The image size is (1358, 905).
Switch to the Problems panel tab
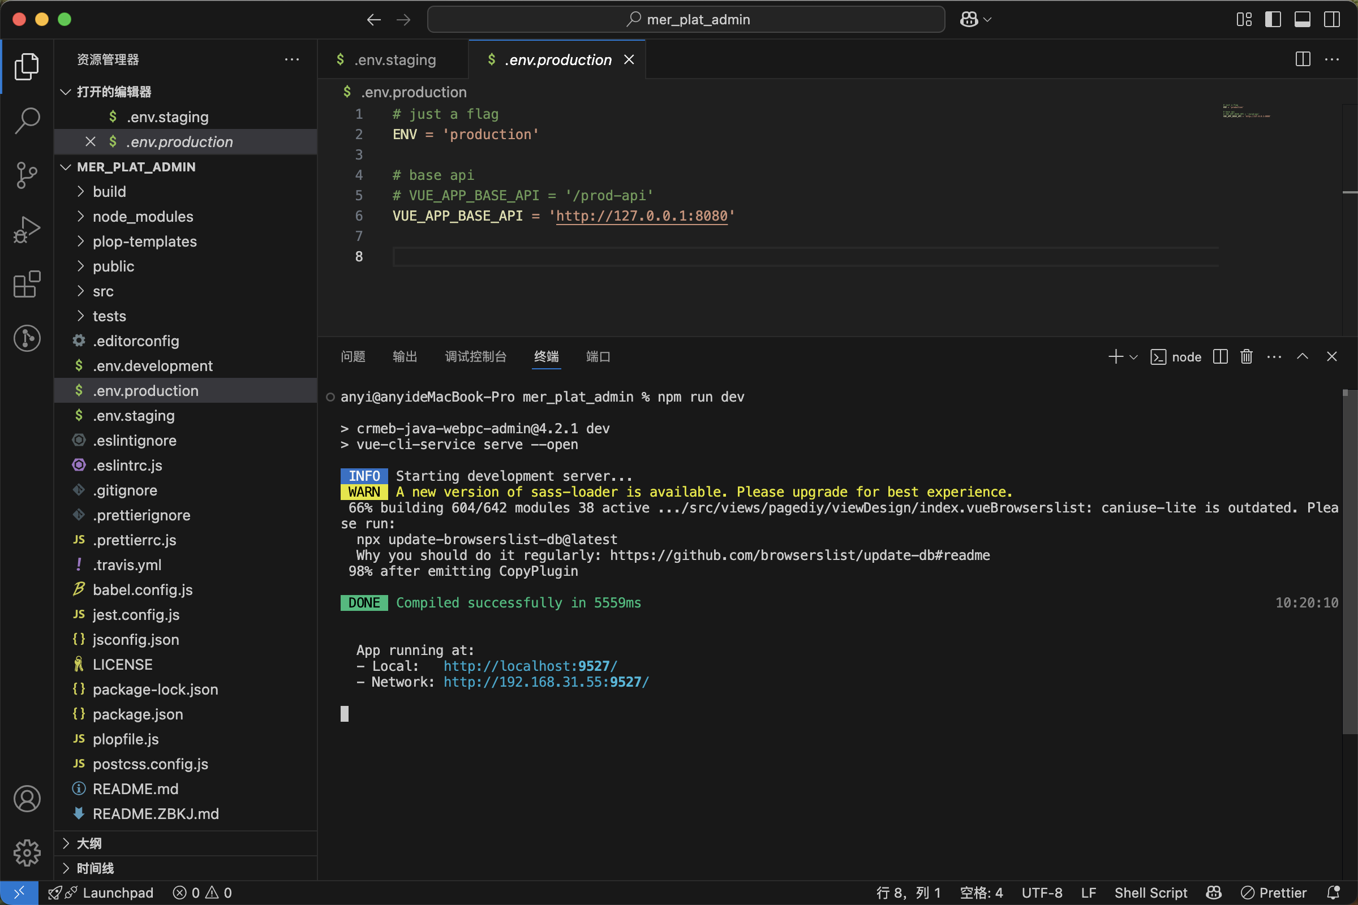coord(353,357)
